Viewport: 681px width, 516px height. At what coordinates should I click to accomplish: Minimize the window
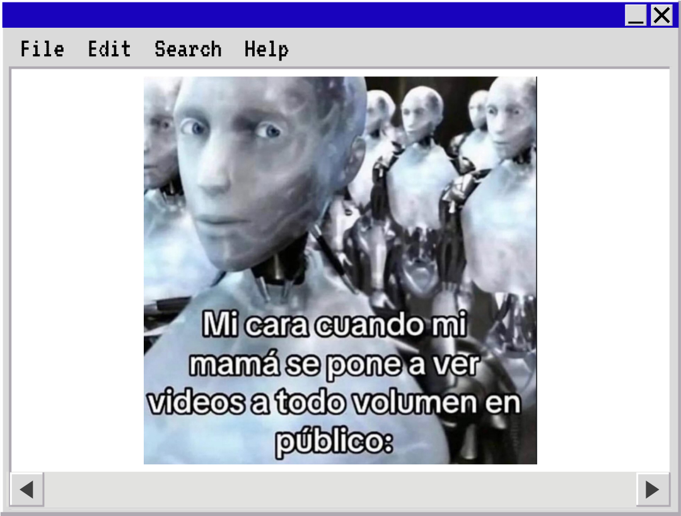(x=636, y=15)
